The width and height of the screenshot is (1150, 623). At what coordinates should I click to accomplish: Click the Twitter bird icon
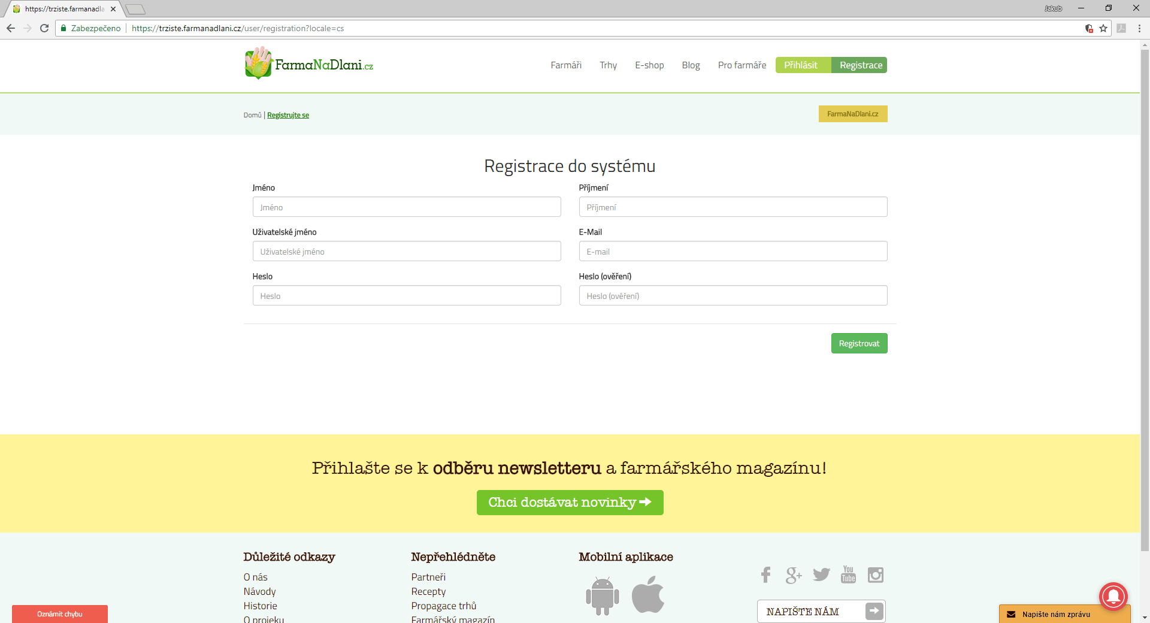(821, 575)
